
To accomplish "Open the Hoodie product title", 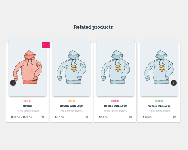I will pos(27,106).
